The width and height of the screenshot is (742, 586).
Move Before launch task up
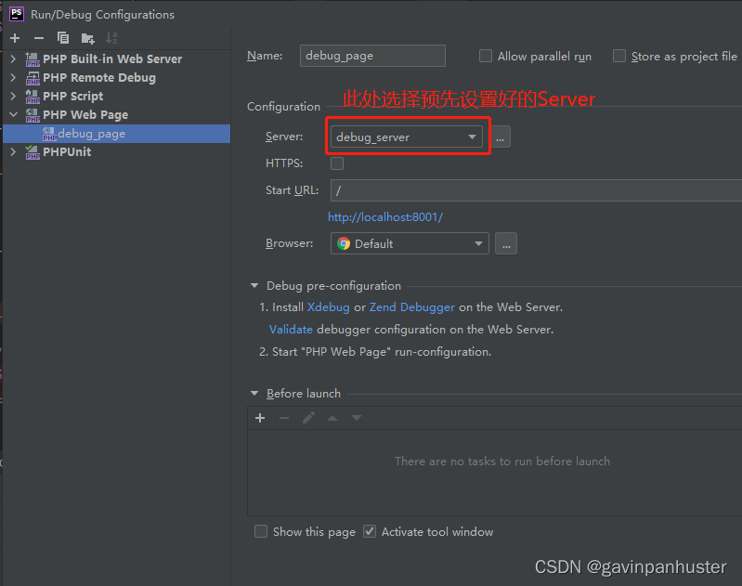(x=332, y=418)
